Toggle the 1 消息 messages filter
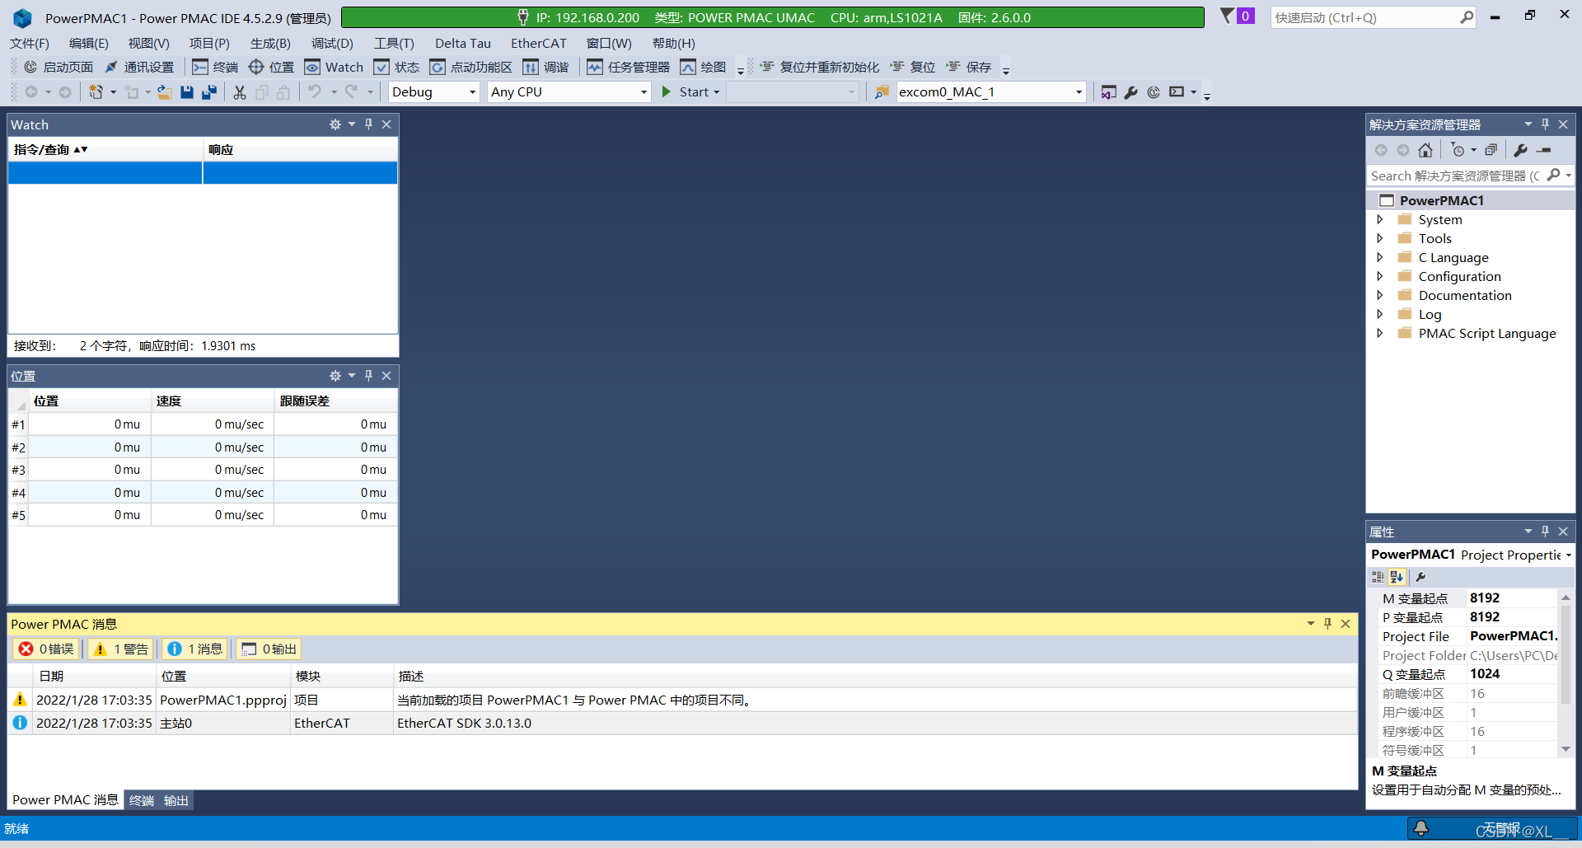Screen dimensions: 1582x848 [195, 649]
